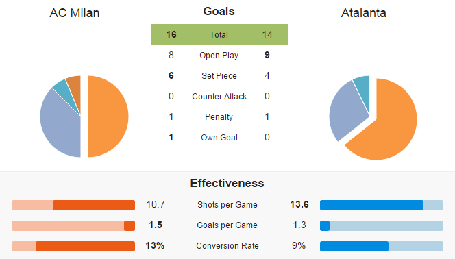Select the Own Goal row label
The image size is (455, 259).
[x=219, y=138]
